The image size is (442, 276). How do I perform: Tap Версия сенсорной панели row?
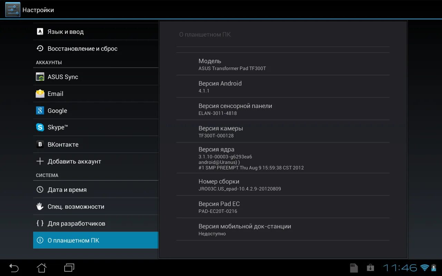[x=283, y=109]
